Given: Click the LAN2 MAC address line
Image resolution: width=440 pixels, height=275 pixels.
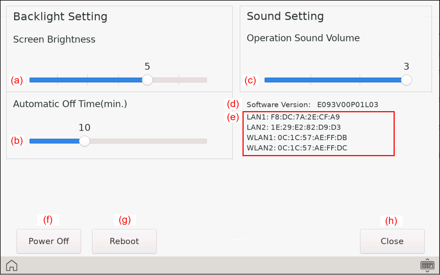Looking at the screenshot, I should [294, 127].
